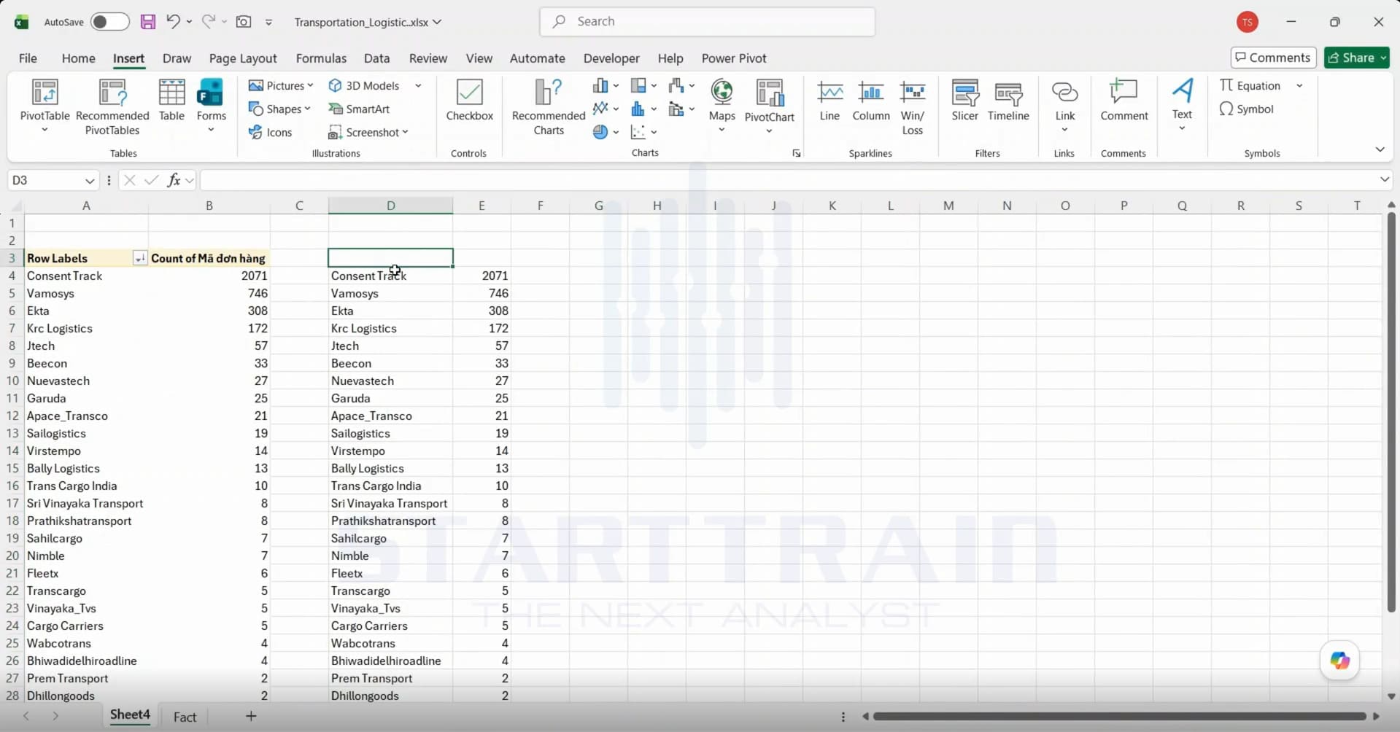This screenshot has width=1400, height=732.
Task: Click the Share button
Action: coord(1357,58)
